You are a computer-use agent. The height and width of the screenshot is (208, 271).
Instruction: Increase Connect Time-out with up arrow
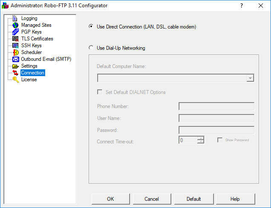coord(201,138)
